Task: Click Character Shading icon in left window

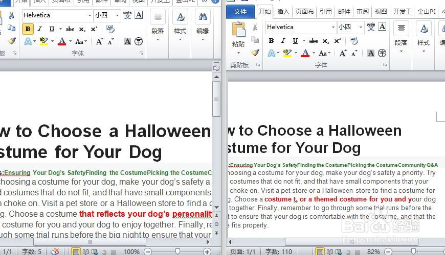Action: click(x=127, y=42)
